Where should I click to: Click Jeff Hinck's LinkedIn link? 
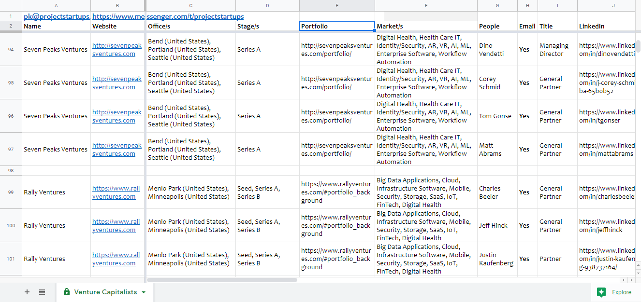point(606,225)
